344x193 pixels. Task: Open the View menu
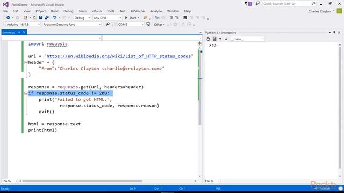click(x=27, y=11)
